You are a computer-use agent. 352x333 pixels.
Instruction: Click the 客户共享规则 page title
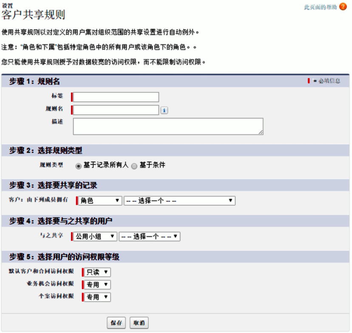tap(33, 15)
